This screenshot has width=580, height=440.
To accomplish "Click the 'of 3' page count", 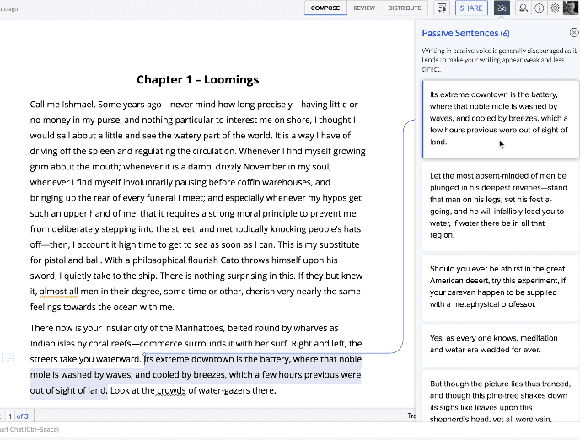I will [22, 416].
